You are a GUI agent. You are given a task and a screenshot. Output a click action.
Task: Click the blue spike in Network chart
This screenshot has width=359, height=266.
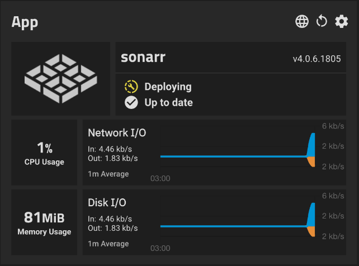point(312,146)
